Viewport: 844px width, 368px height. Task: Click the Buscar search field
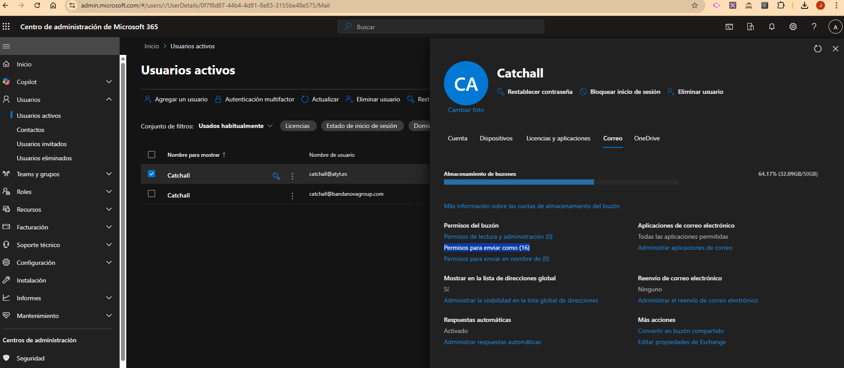pos(441,27)
